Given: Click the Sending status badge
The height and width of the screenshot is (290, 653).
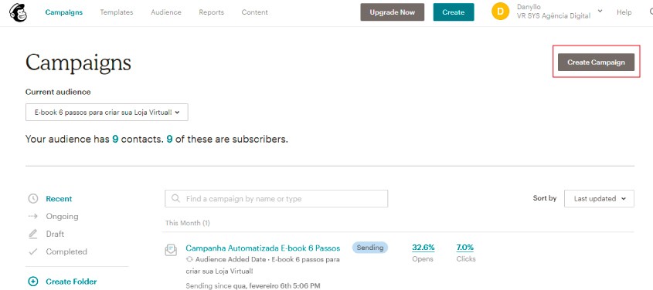Looking at the screenshot, I should point(370,248).
